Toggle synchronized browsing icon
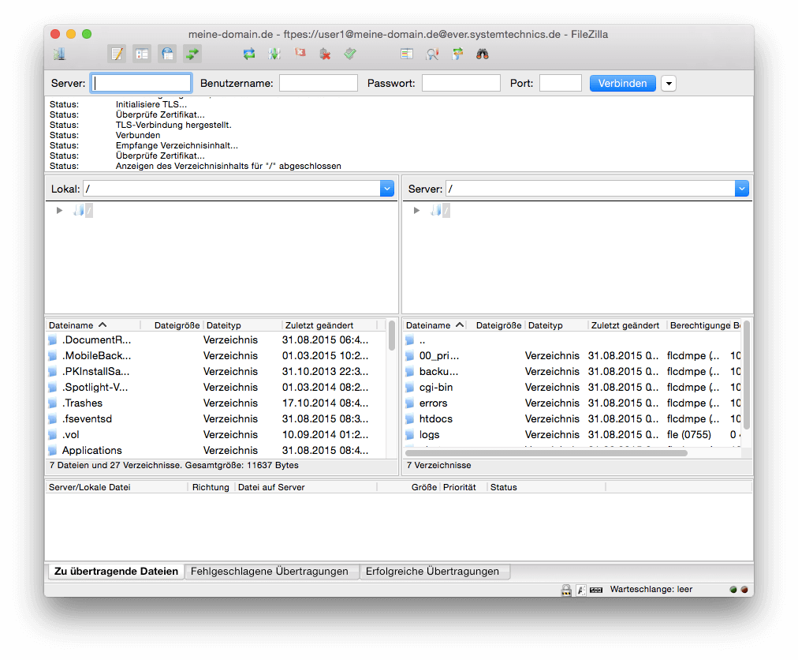The width and height of the screenshot is (798, 660). pos(457,54)
